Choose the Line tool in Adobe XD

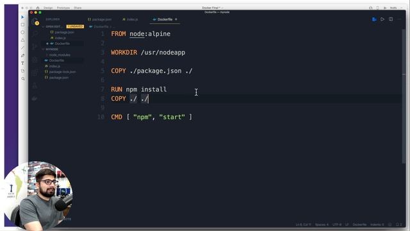23,47
